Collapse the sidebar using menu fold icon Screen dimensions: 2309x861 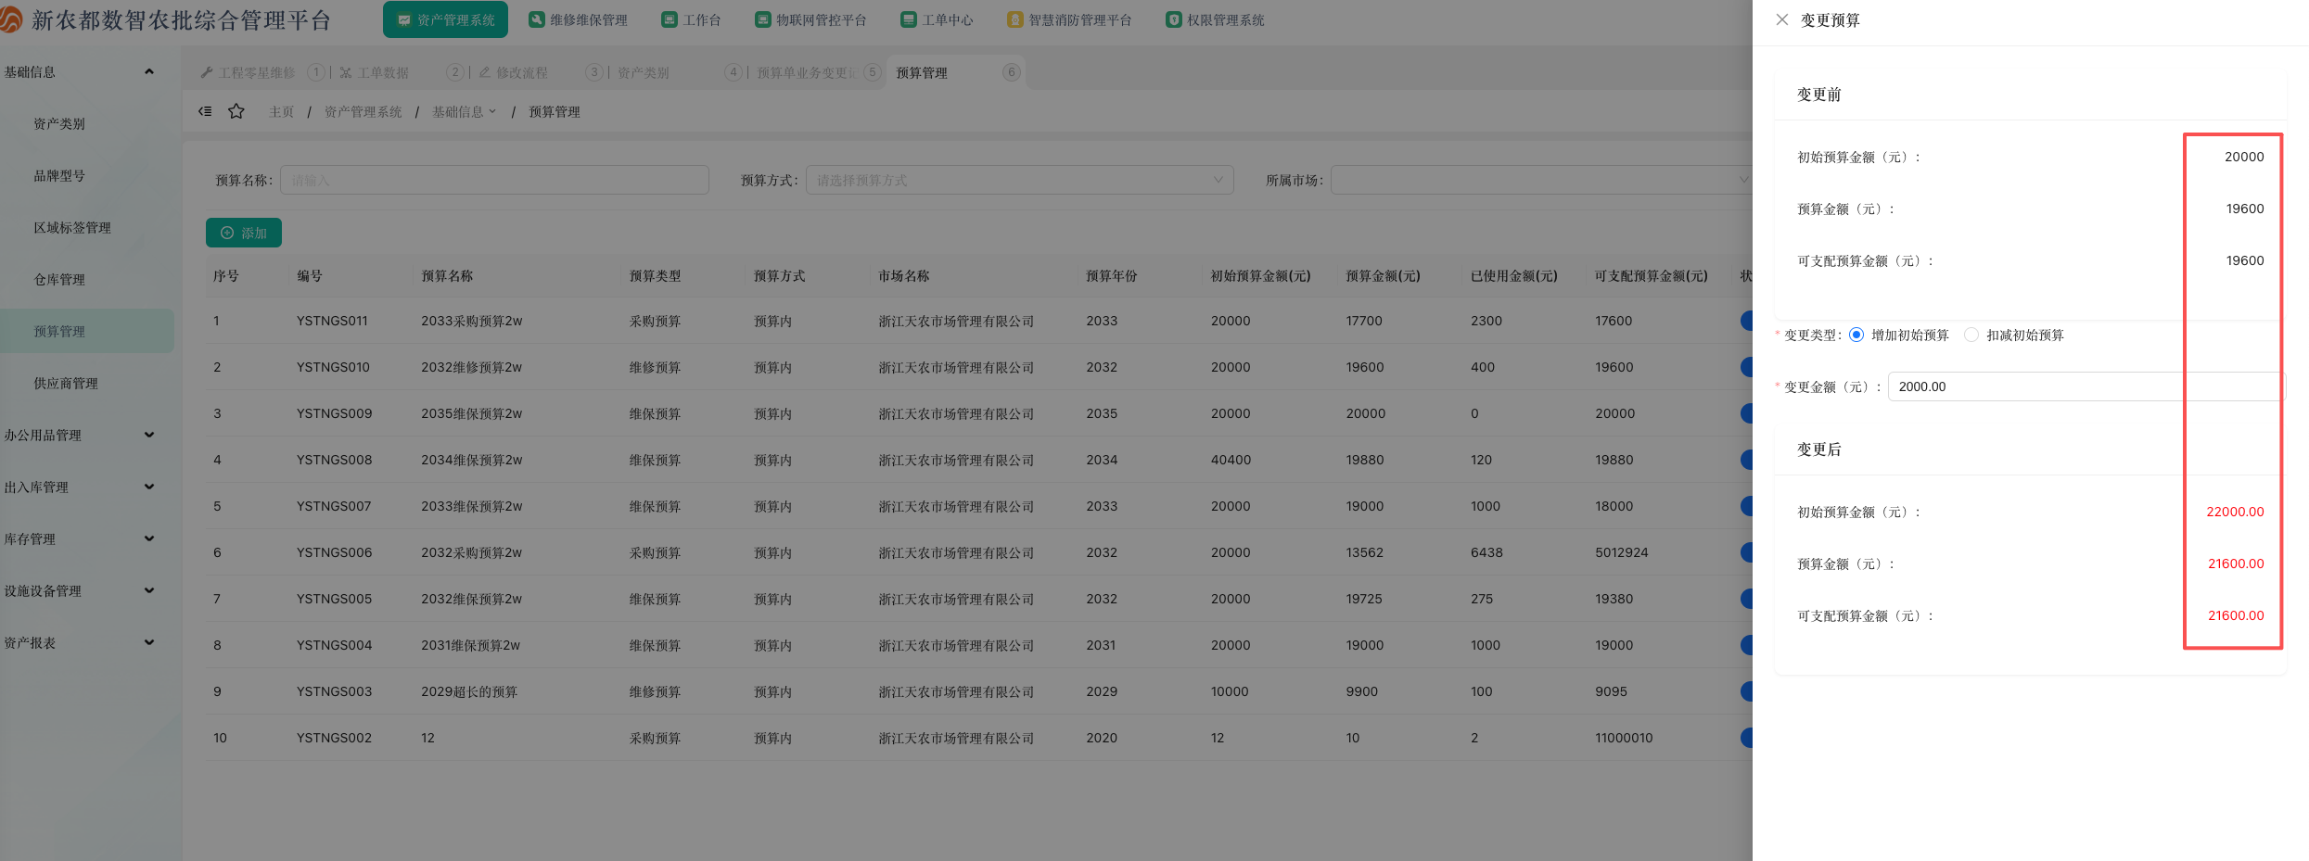(x=205, y=111)
